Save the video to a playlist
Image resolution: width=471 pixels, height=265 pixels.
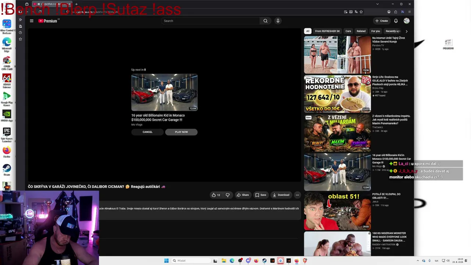[261, 195]
